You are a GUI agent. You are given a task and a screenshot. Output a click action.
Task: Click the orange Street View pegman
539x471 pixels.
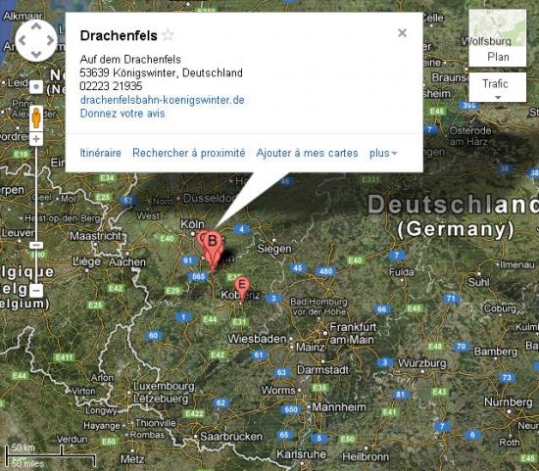tap(36, 118)
